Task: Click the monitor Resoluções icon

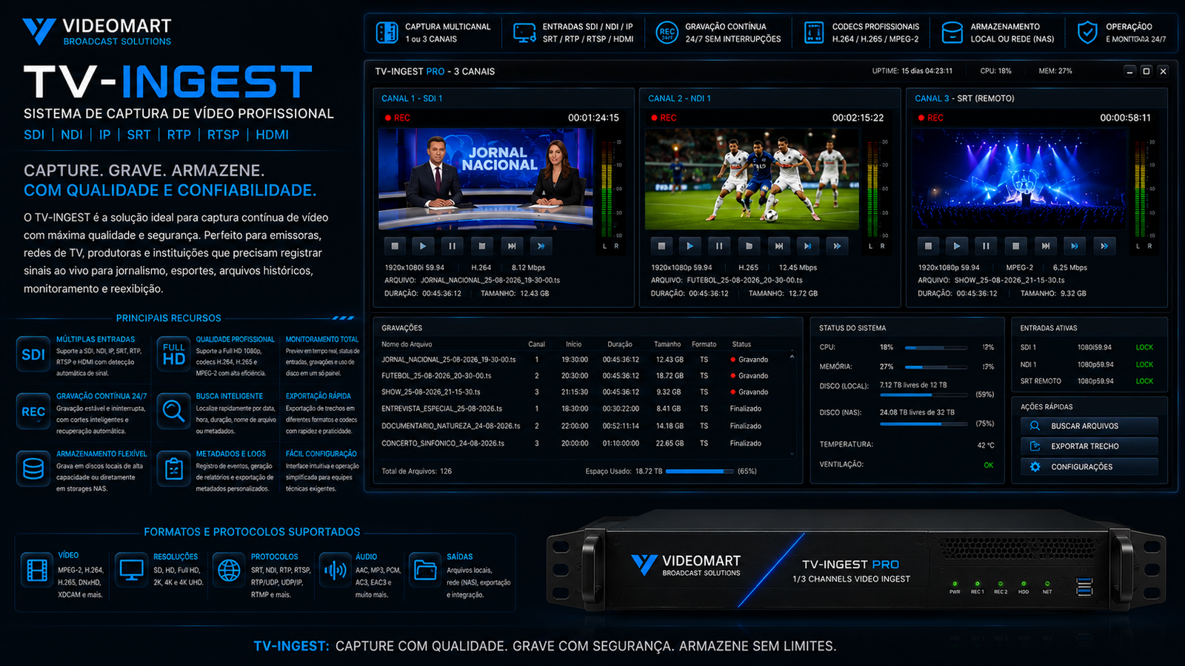Action: (132, 570)
